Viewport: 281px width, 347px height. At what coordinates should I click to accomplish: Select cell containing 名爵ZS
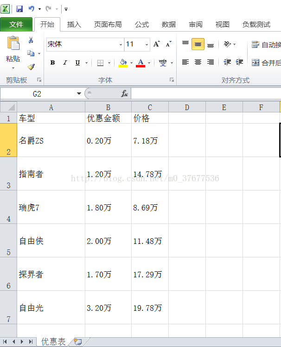click(x=51, y=140)
